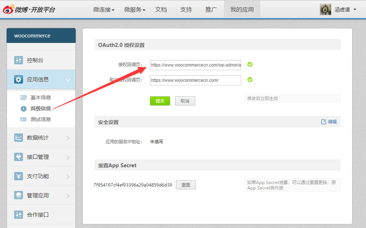Click the 编辑 pencil icon in 安全设置
Image resolution: width=366 pixels, height=228 pixels.
coord(323,122)
